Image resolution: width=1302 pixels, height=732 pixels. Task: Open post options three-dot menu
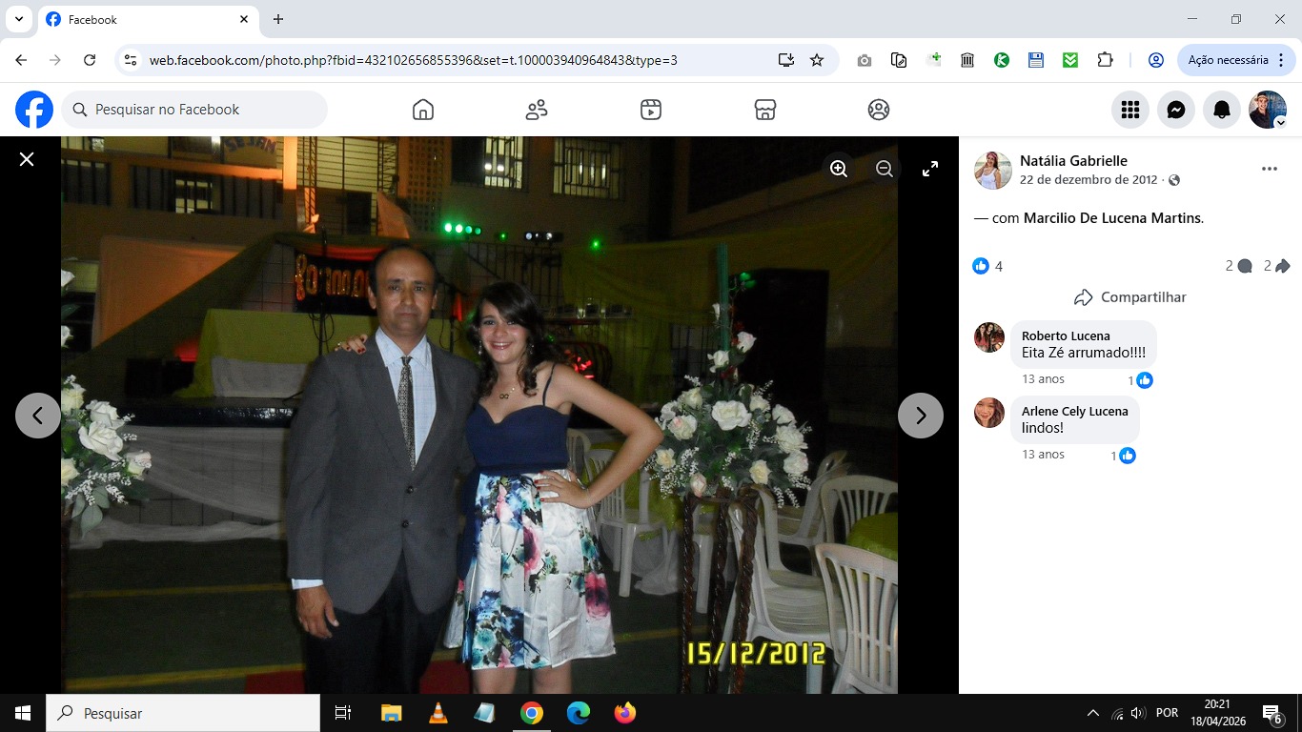click(1269, 169)
